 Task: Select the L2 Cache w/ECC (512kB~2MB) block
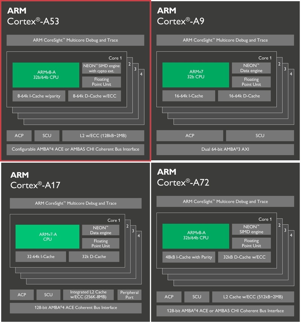click(253, 297)
